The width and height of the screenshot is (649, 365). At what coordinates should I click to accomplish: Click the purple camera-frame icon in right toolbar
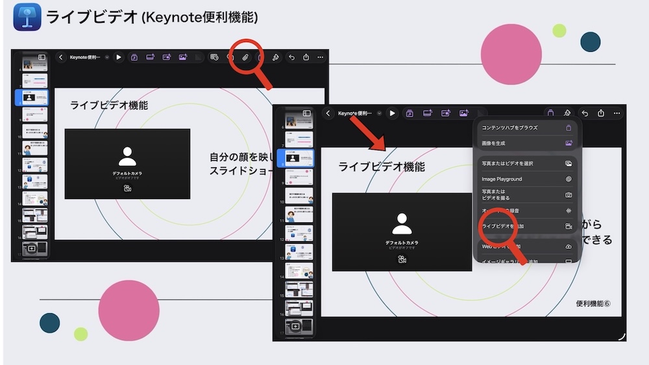[446, 112]
